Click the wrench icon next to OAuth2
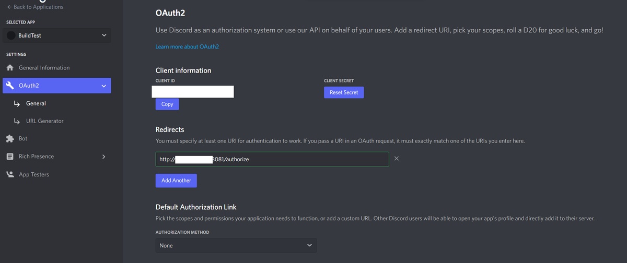Viewport: 627px width, 263px height. [9, 86]
